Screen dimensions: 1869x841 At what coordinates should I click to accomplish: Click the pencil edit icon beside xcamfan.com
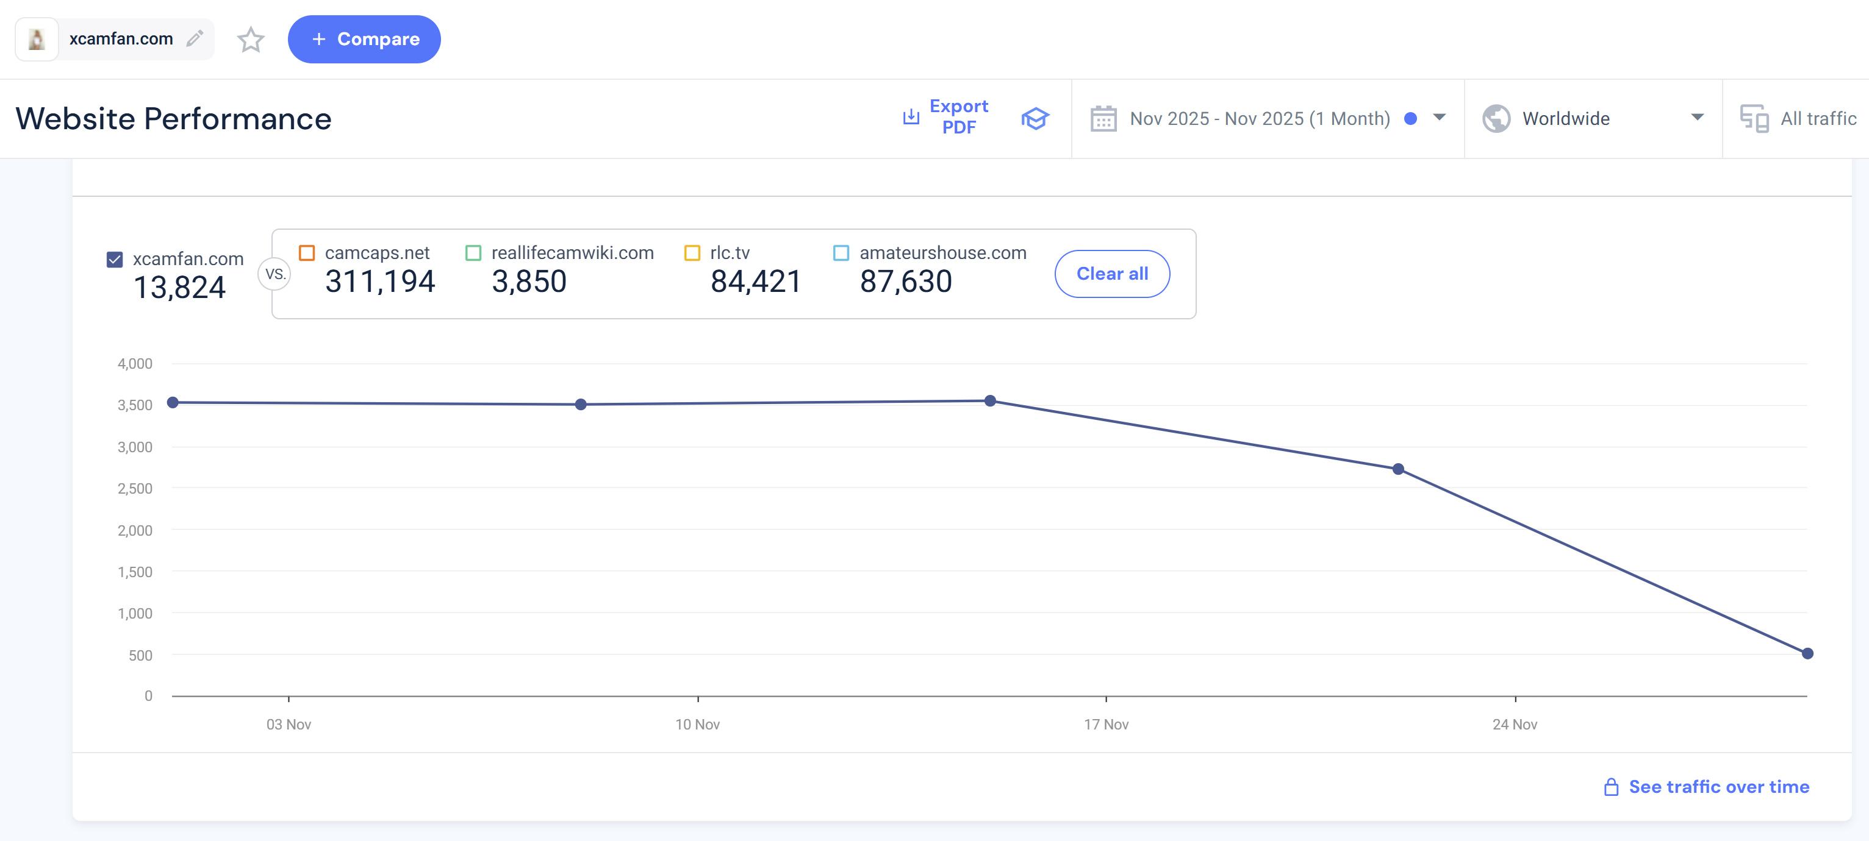[x=195, y=38]
